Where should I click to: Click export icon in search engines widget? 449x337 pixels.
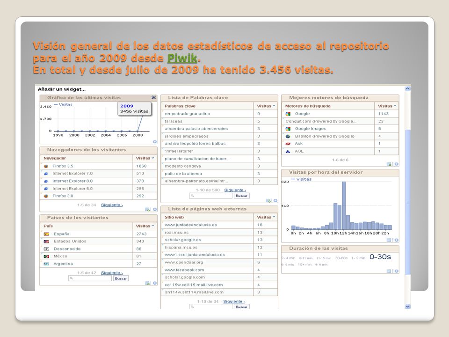(389, 164)
